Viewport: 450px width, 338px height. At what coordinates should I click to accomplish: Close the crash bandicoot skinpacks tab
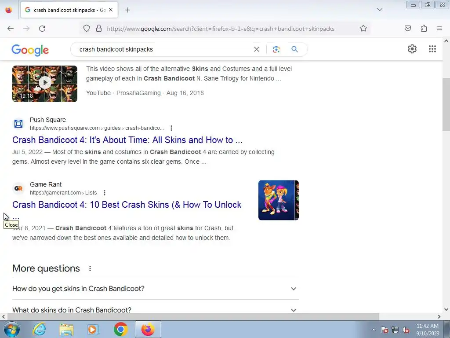pyautogui.click(x=111, y=10)
